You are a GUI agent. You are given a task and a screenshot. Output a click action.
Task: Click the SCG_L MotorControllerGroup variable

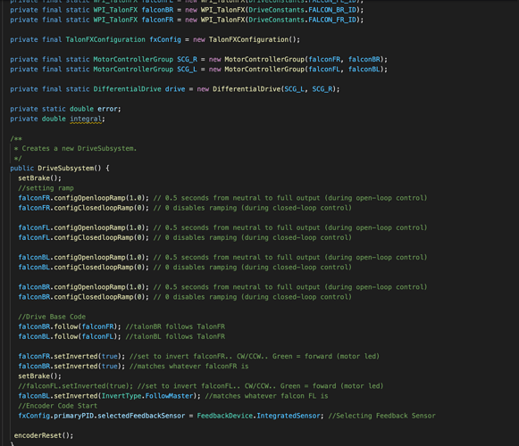[x=187, y=69]
